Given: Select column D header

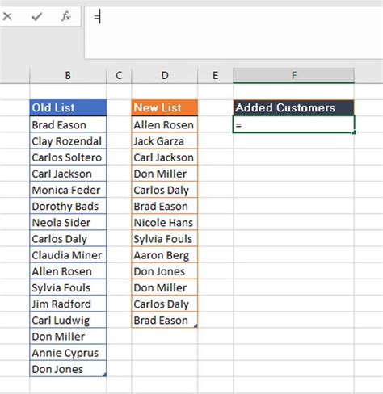Looking at the screenshot, I should coord(165,75).
